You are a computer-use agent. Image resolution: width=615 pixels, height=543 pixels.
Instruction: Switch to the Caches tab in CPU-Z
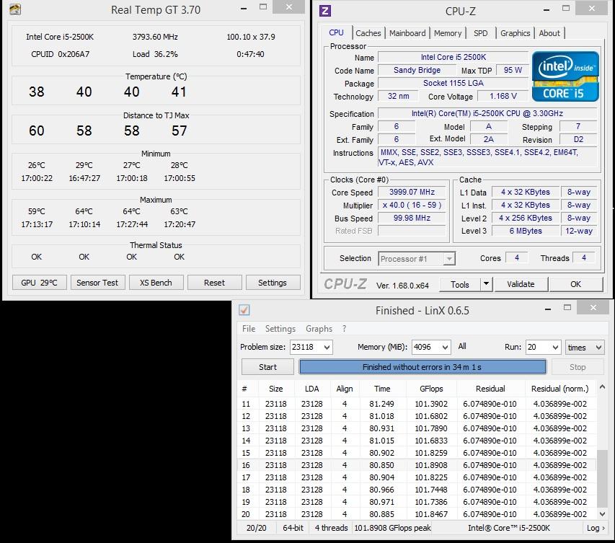pyautogui.click(x=368, y=33)
